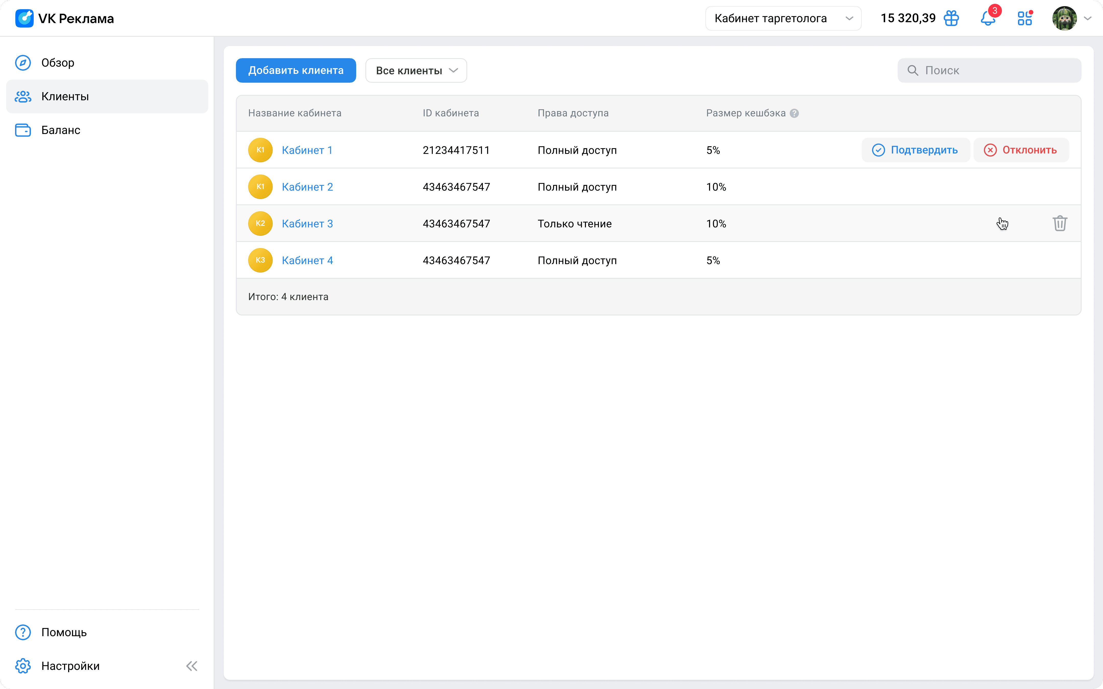Select Клиенты in the sidebar
The width and height of the screenshot is (1103, 689).
click(107, 96)
